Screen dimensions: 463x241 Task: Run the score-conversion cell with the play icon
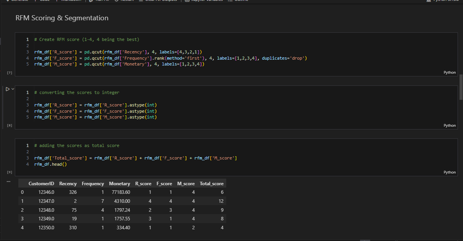pos(7,89)
